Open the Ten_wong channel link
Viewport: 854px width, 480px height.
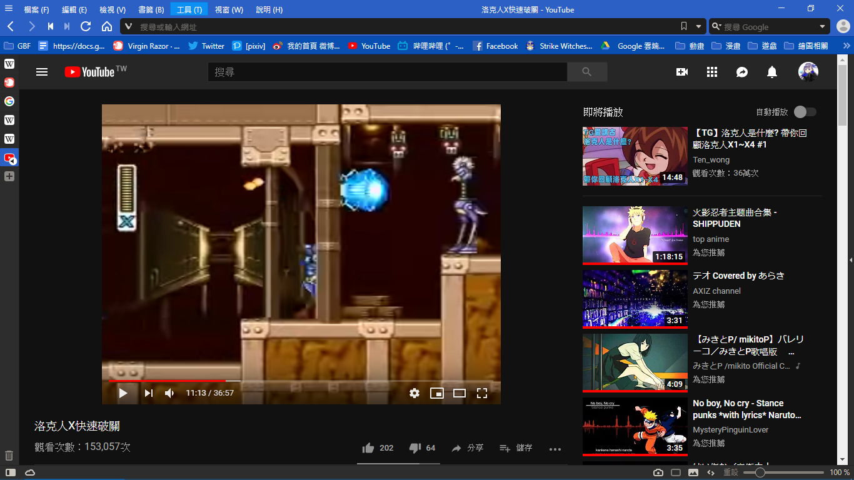(711, 160)
